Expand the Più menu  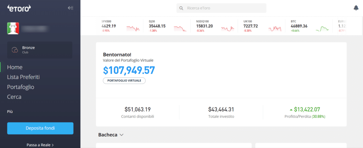point(10,112)
